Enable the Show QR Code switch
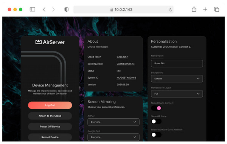This screenshot has height=144, width=227. click(156, 121)
